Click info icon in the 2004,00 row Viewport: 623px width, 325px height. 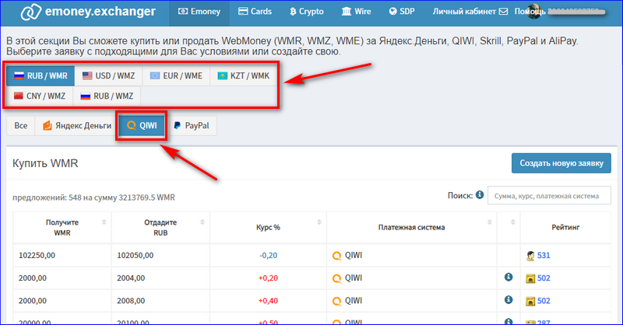(509, 277)
